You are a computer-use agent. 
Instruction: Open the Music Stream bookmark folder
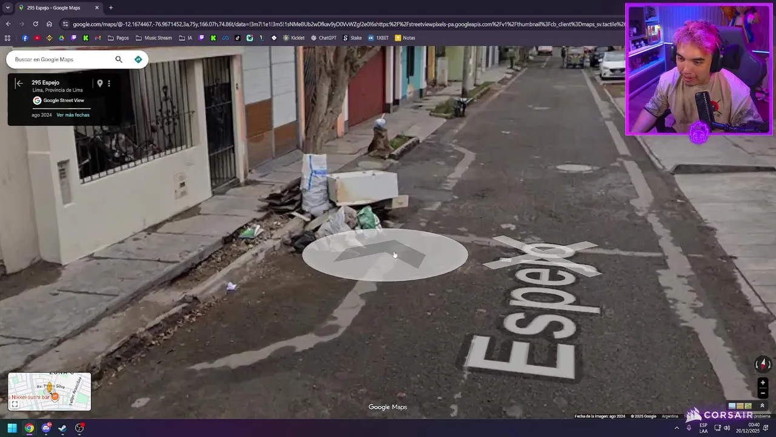point(154,38)
